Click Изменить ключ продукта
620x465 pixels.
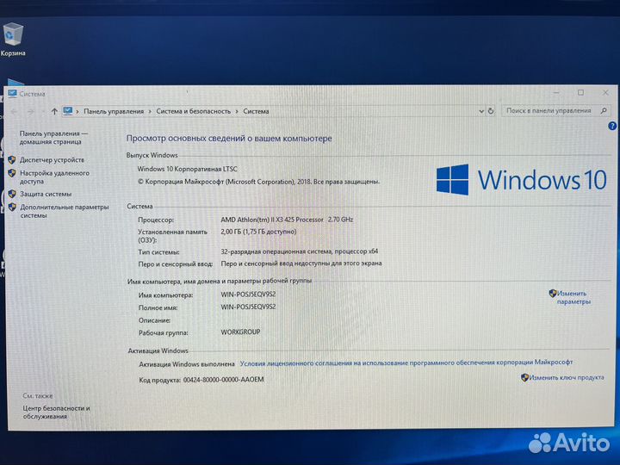(x=567, y=378)
